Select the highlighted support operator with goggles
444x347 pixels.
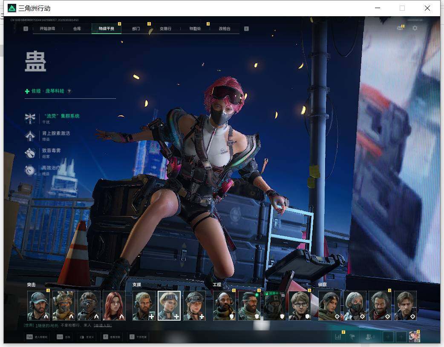(169, 306)
